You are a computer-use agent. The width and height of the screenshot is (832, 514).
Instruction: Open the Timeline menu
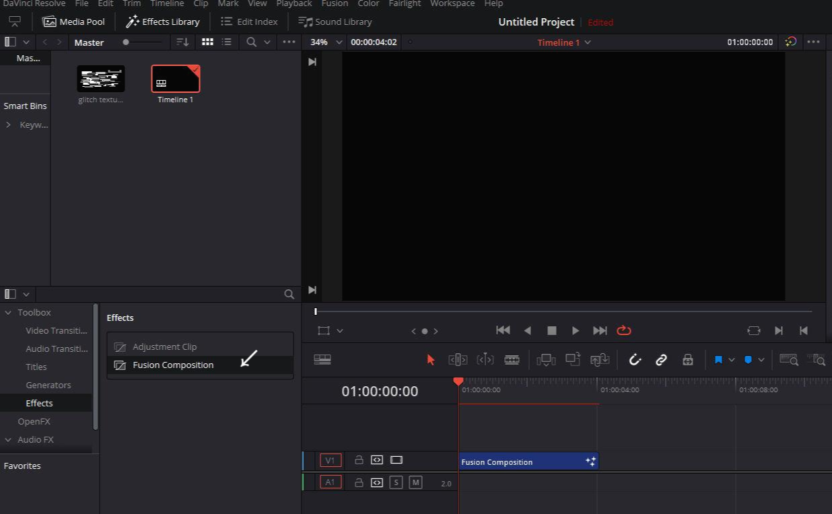167,3
